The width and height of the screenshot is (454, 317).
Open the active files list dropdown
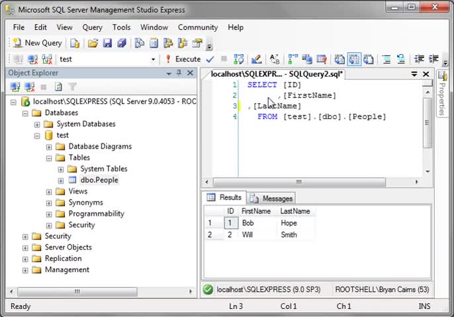[414, 74]
